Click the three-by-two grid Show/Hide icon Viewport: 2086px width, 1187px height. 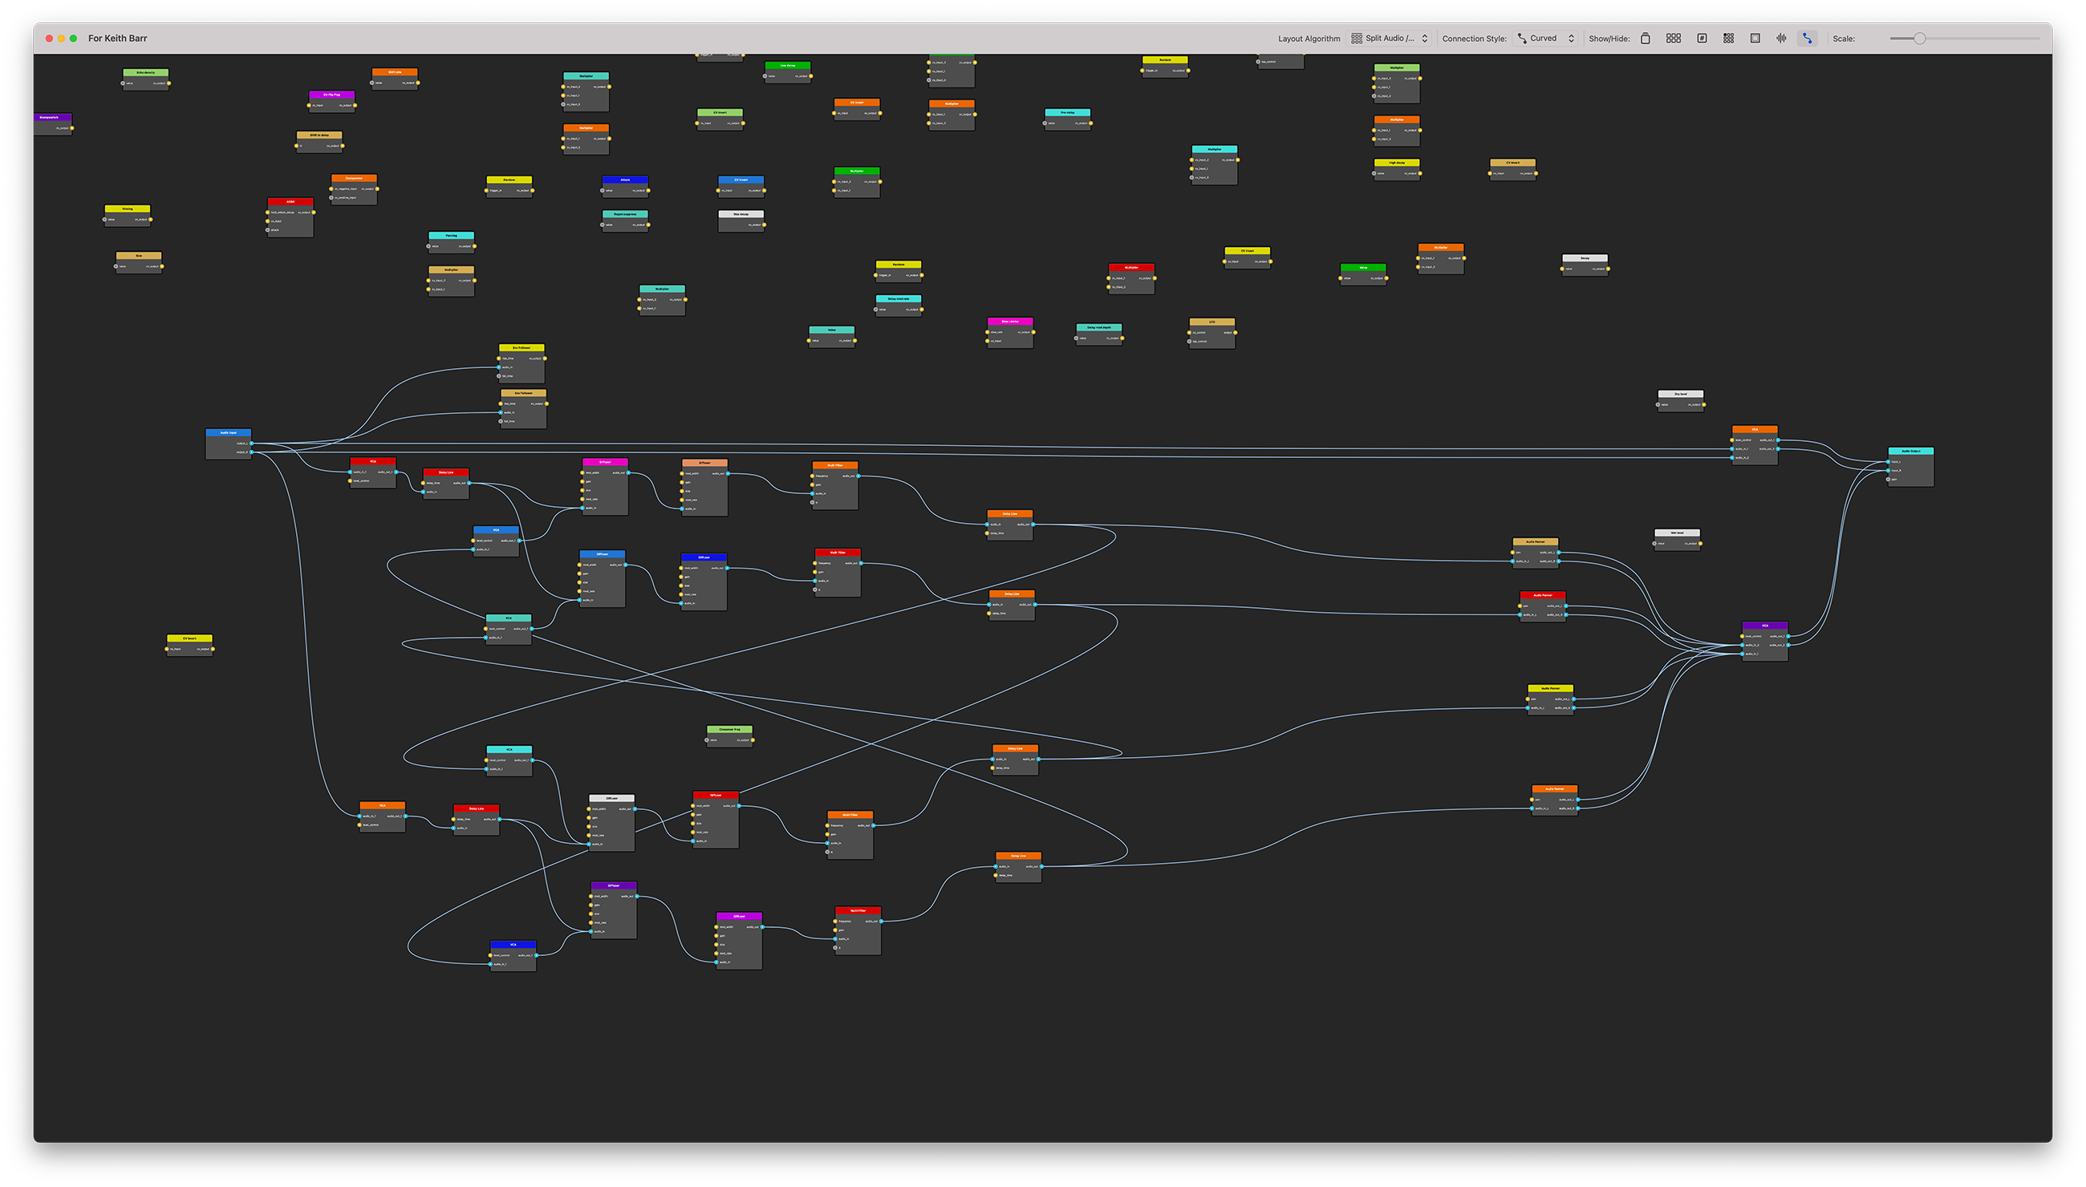(1674, 38)
